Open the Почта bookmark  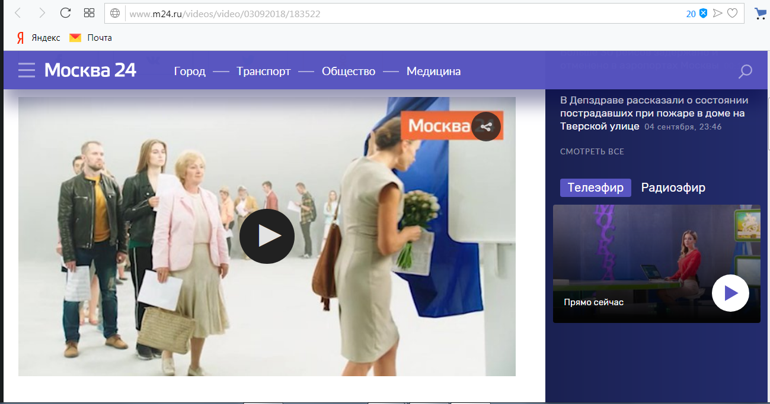(91, 38)
